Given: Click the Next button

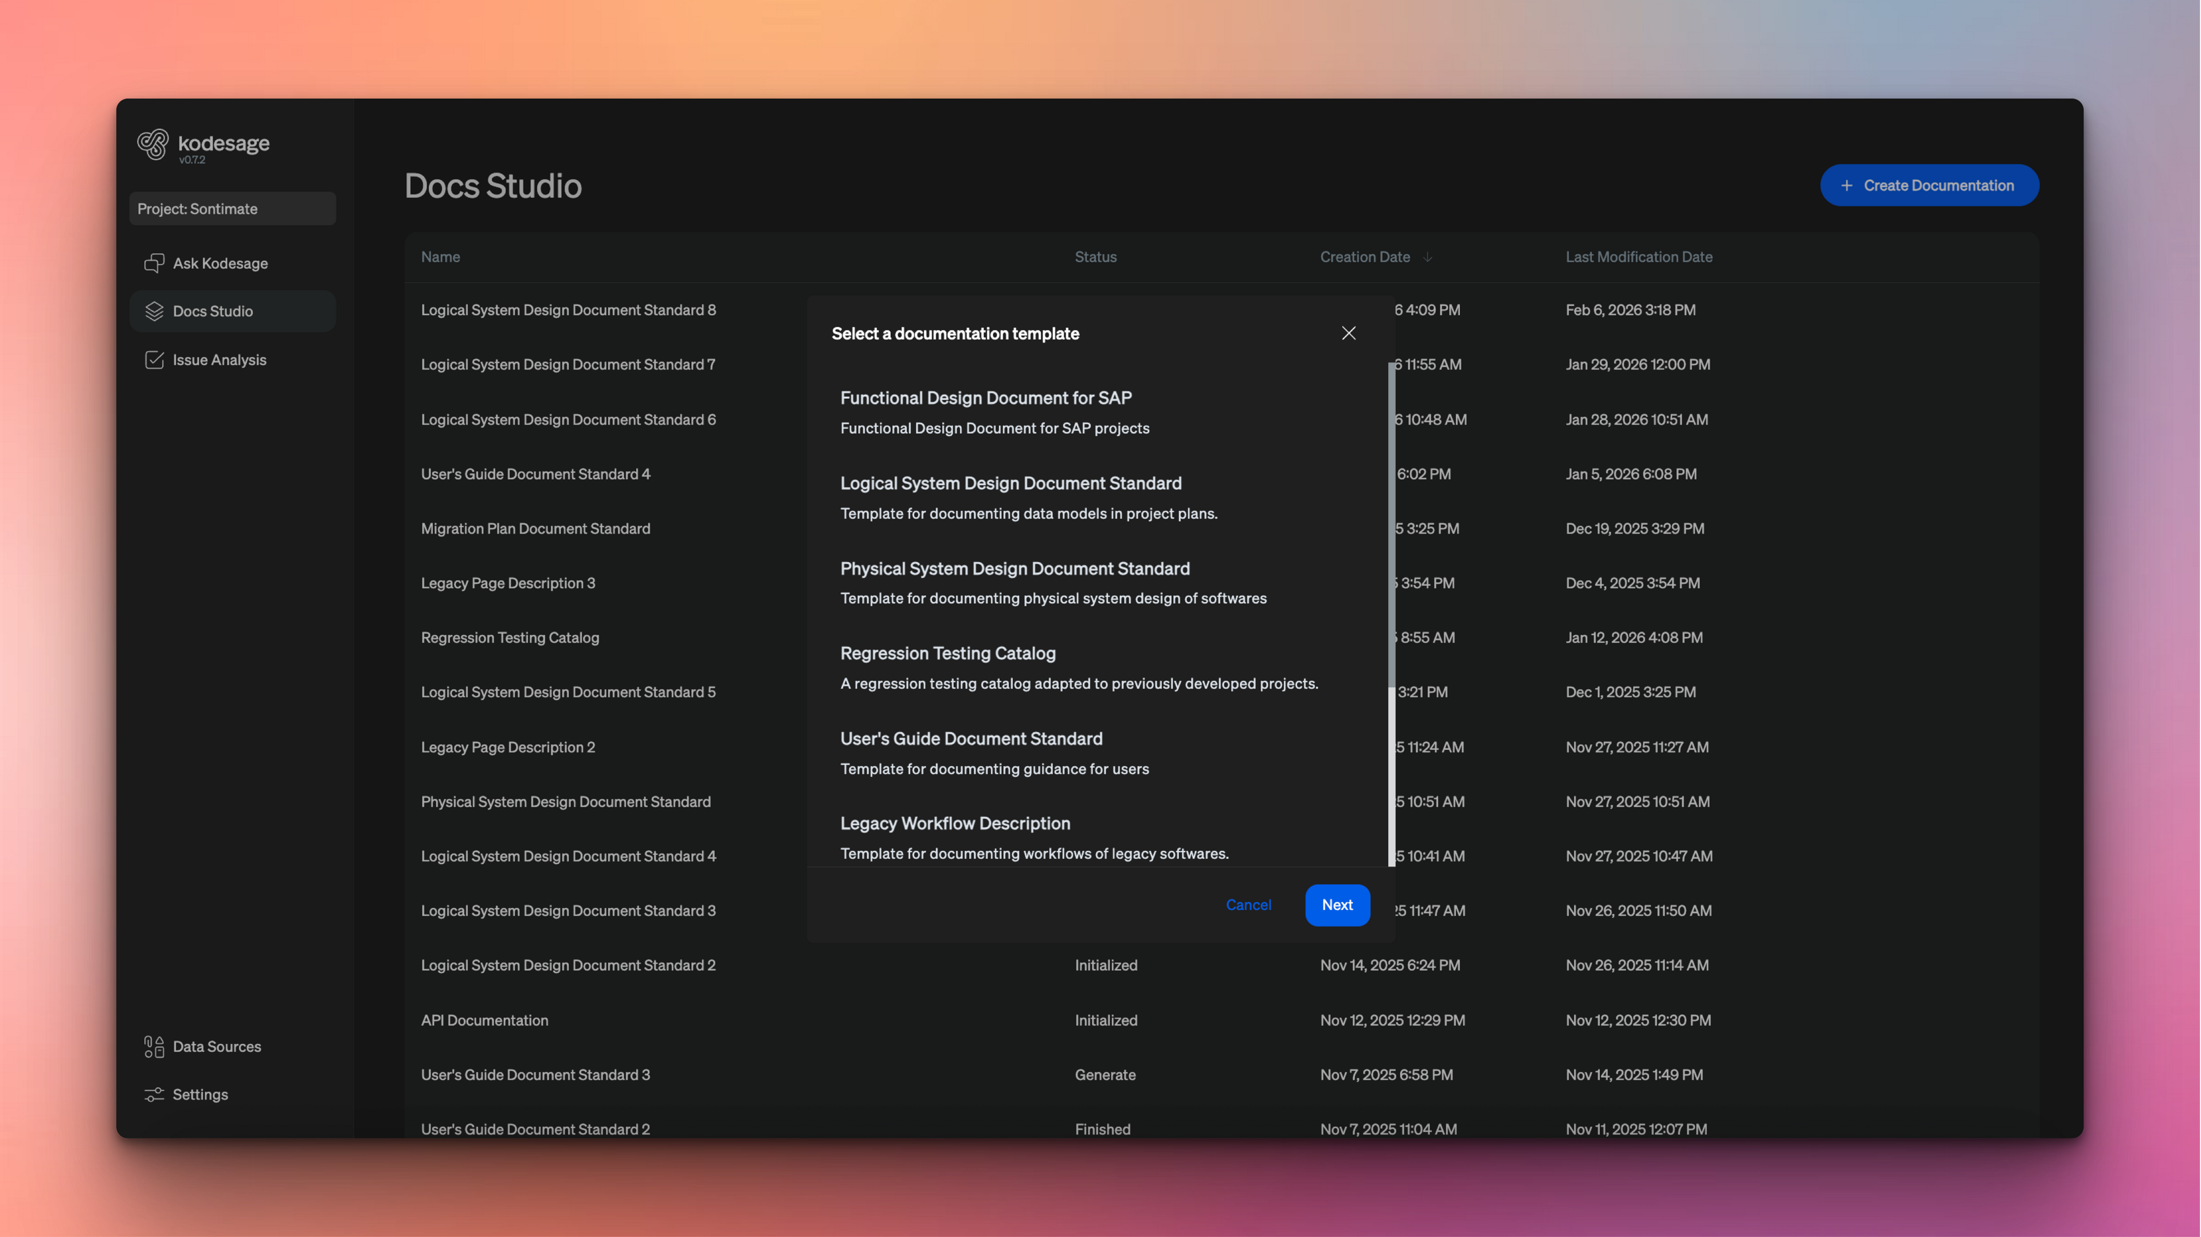Looking at the screenshot, I should [1336, 905].
